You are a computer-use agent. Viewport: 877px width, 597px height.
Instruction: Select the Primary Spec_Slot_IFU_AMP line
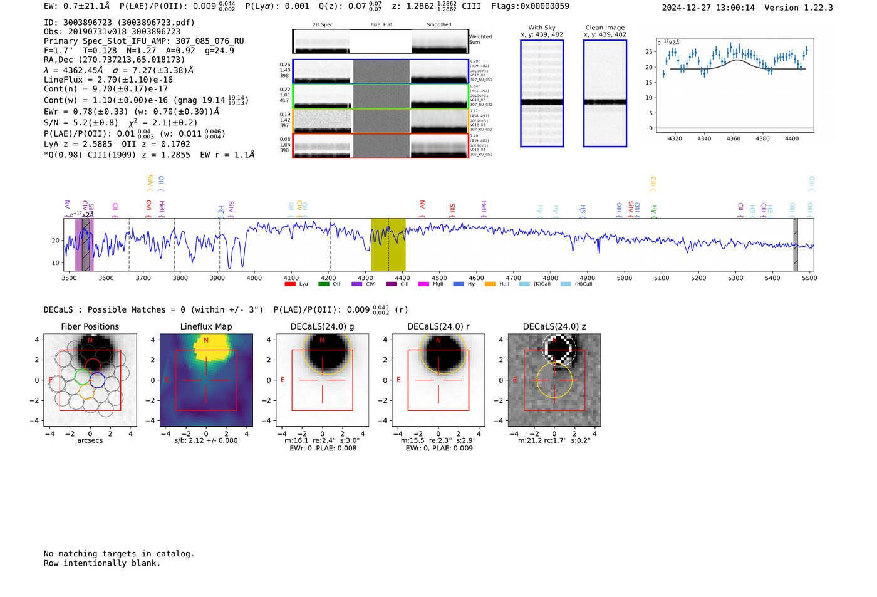pyautogui.click(x=144, y=41)
